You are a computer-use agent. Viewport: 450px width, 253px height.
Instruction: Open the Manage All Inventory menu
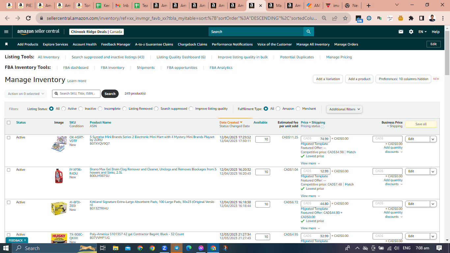(x=313, y=44)
